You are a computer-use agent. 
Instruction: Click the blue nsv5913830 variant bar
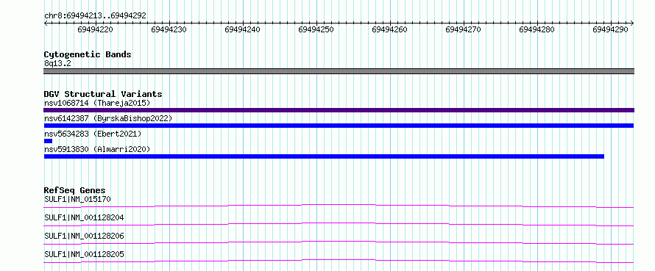(x=324, y=156)
